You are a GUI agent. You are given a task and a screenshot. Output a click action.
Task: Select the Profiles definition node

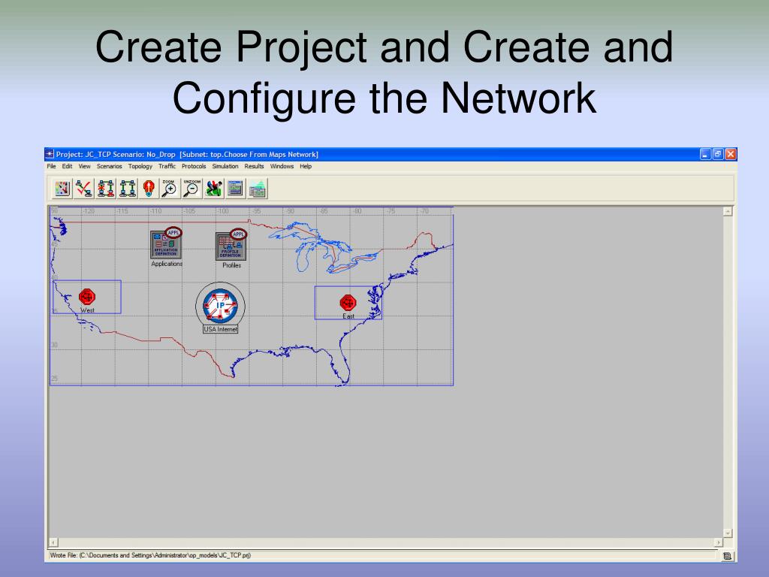[231, 245]
